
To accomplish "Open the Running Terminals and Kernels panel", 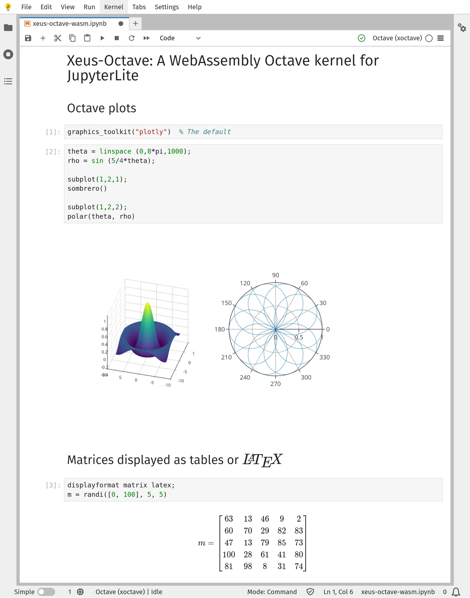I will click(8, 55).
